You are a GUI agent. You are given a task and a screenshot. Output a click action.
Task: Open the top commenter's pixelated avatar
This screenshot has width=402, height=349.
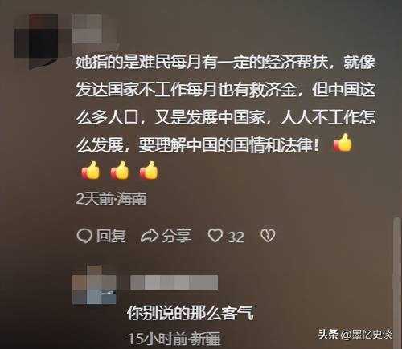[x=36, y=40]
